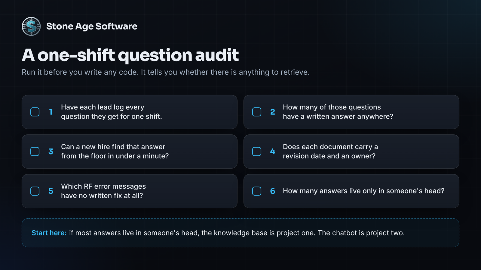Select text 'How many of those questions'
481x270 pixels.
332,107
